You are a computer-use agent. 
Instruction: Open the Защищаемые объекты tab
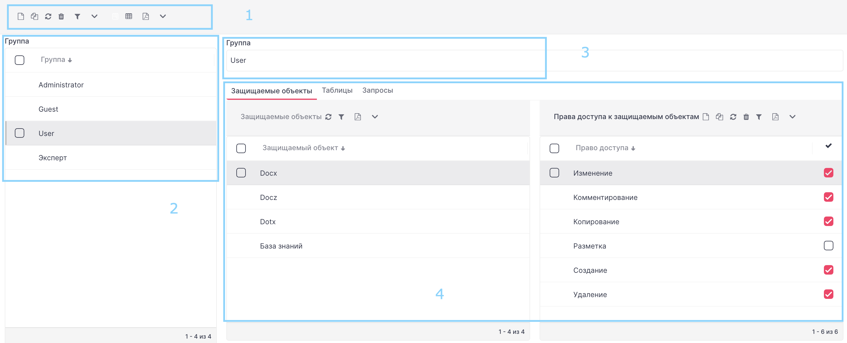pyautogui.click(x=272, y=91)
